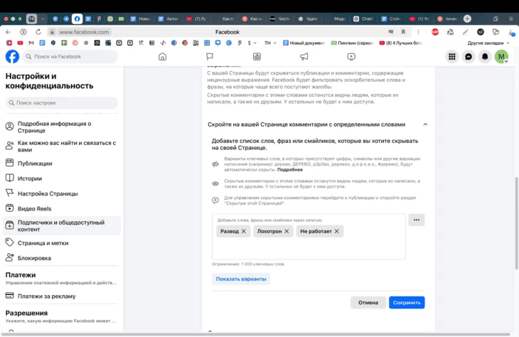Switch to the 'Удале' browser tab
Screen dimensions: 519x337
[x=308, y=19]
